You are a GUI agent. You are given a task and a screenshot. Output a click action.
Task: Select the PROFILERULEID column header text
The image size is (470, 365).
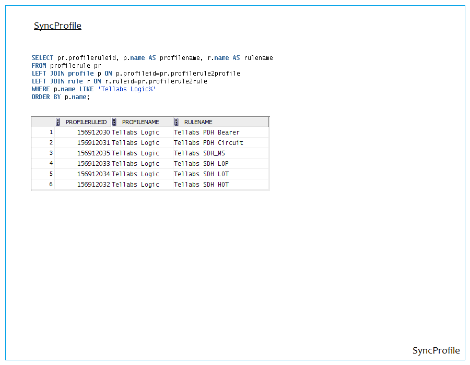[86, 122]
